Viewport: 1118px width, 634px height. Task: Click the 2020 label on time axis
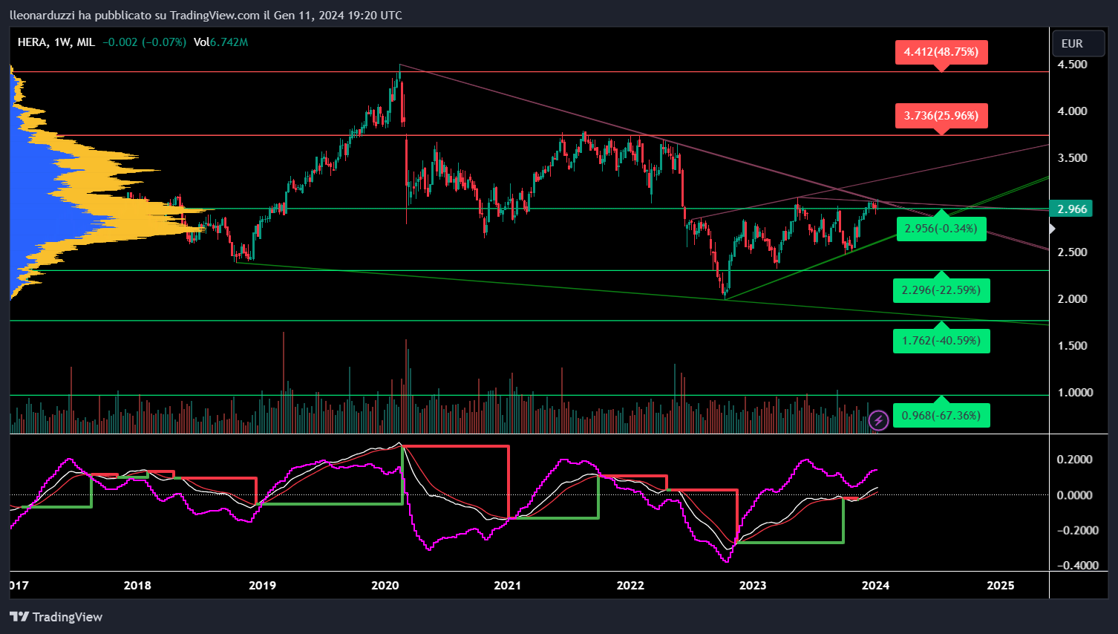[385, 586]
